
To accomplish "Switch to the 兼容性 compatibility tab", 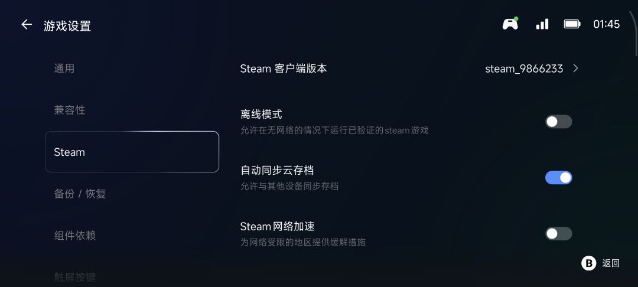I will pyautogui.click(x=70, y=110).
